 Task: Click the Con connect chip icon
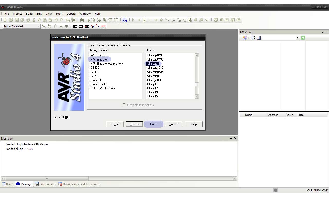coord(75,26)
